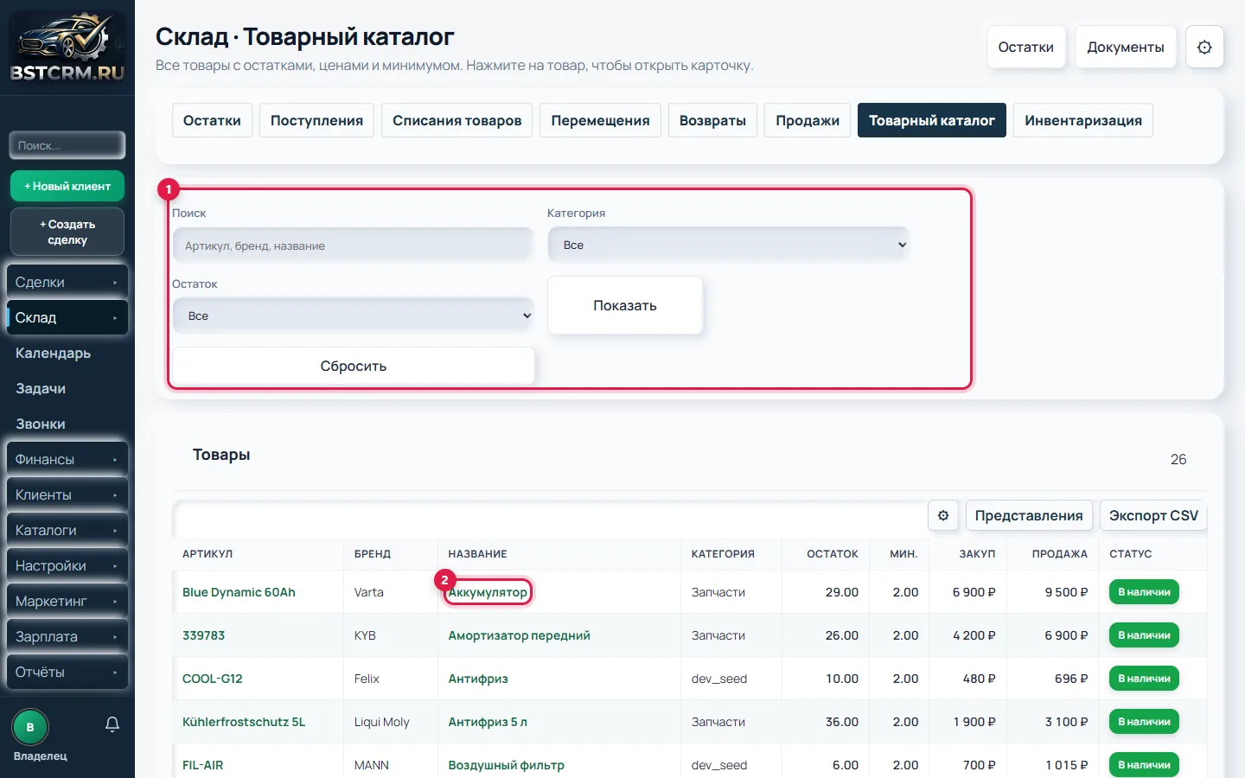The image size is (1245, 778).
Task: Expand the Маркетинг sidebar section
Action: click(x=67, y=601)
